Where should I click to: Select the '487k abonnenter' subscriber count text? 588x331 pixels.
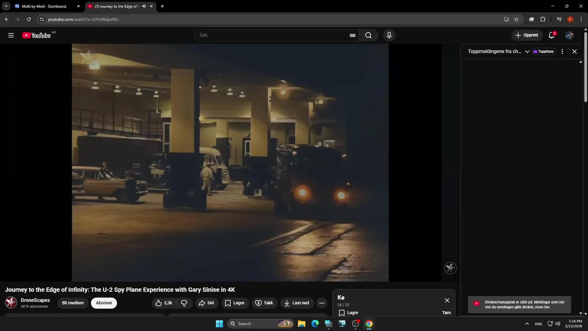coord(34,307)
